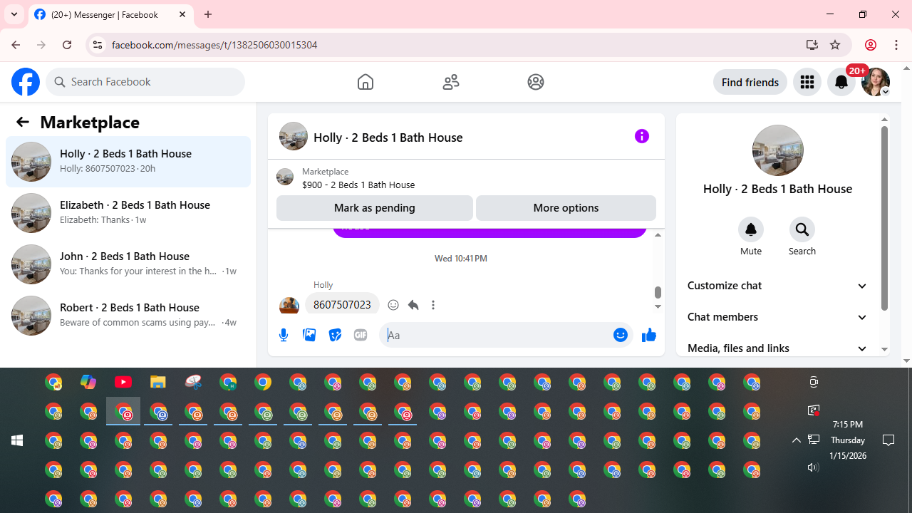Click the message input box Aa

coord(496,335)
